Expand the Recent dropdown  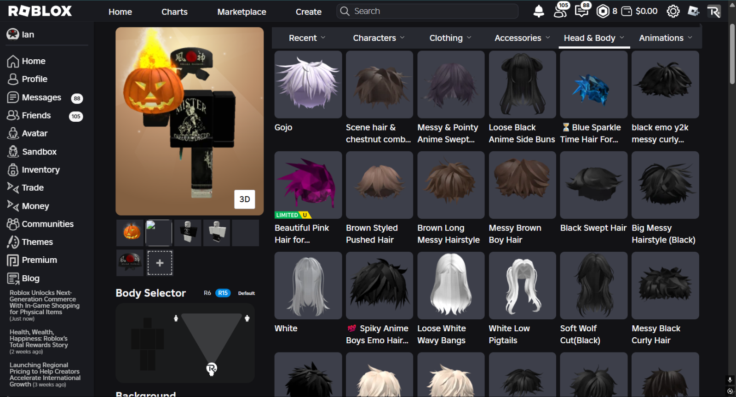tap(307, 38)
